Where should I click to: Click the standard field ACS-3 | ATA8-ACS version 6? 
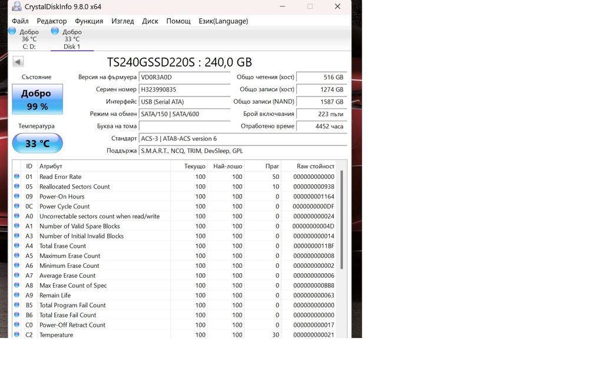click(243, 138)
